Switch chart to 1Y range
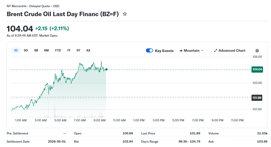The width and height of the screenshot is (271, 147). coord(69,50)
